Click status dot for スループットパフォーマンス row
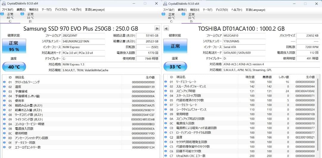Image resolution: width=322 pixels, height=158 pixels. (x=166, y=86)
